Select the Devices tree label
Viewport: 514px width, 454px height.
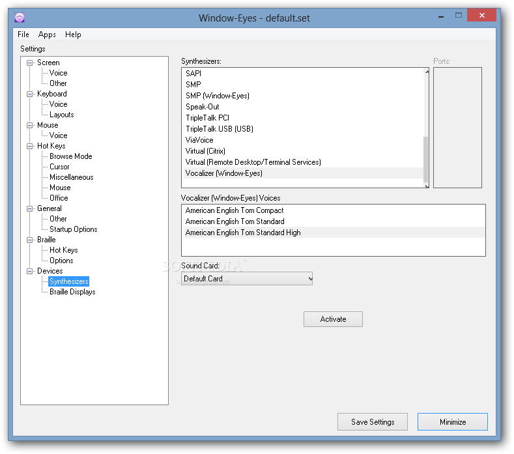[x=50, y=271]
